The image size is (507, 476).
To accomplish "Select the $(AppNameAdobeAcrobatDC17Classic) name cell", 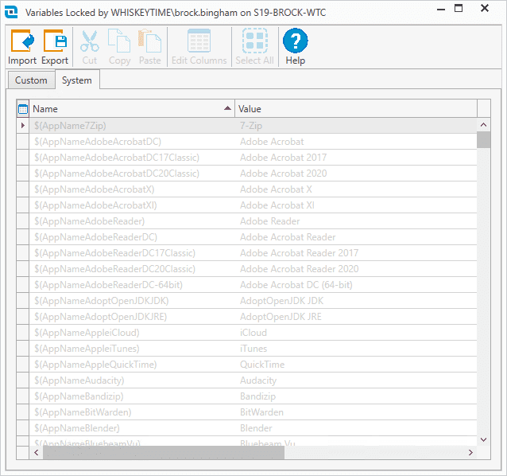I will 132,158.
